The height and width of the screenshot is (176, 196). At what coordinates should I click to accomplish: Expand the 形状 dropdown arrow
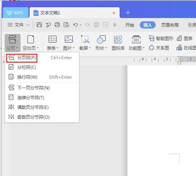point(106,48)
